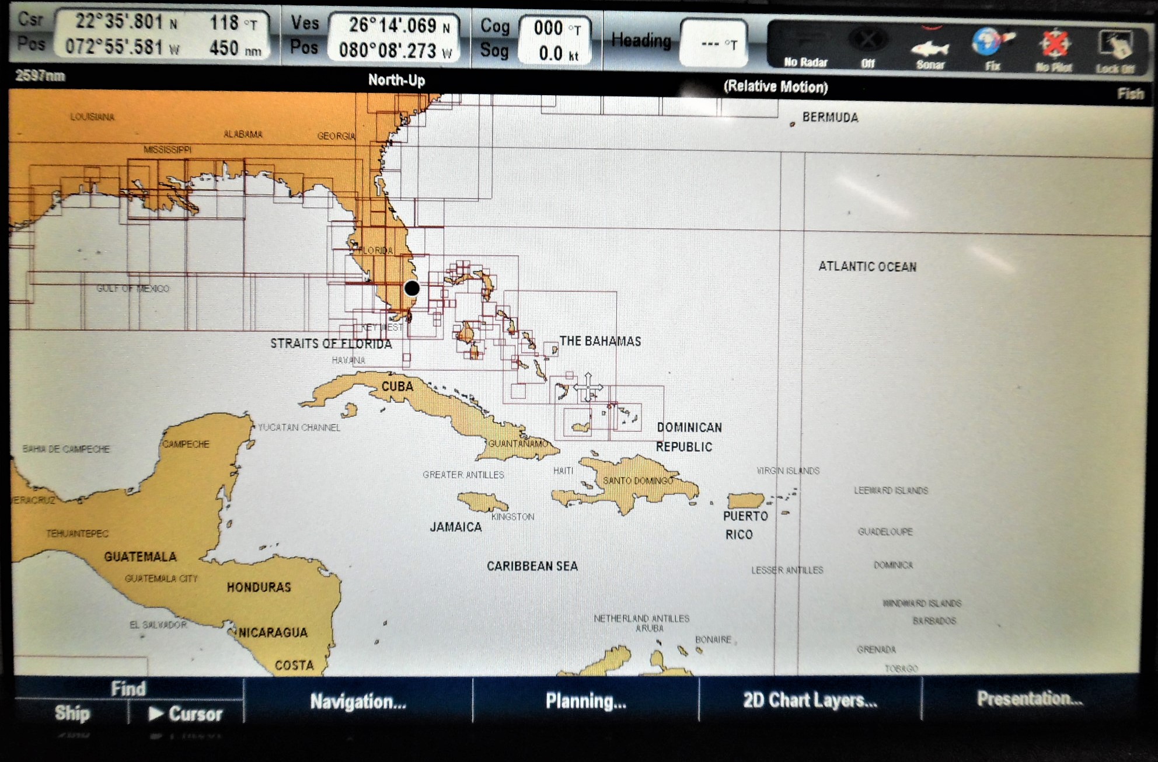The image size is (1158, 762).
Task: Set Find mode to Cursor
Action: [186, 714]
